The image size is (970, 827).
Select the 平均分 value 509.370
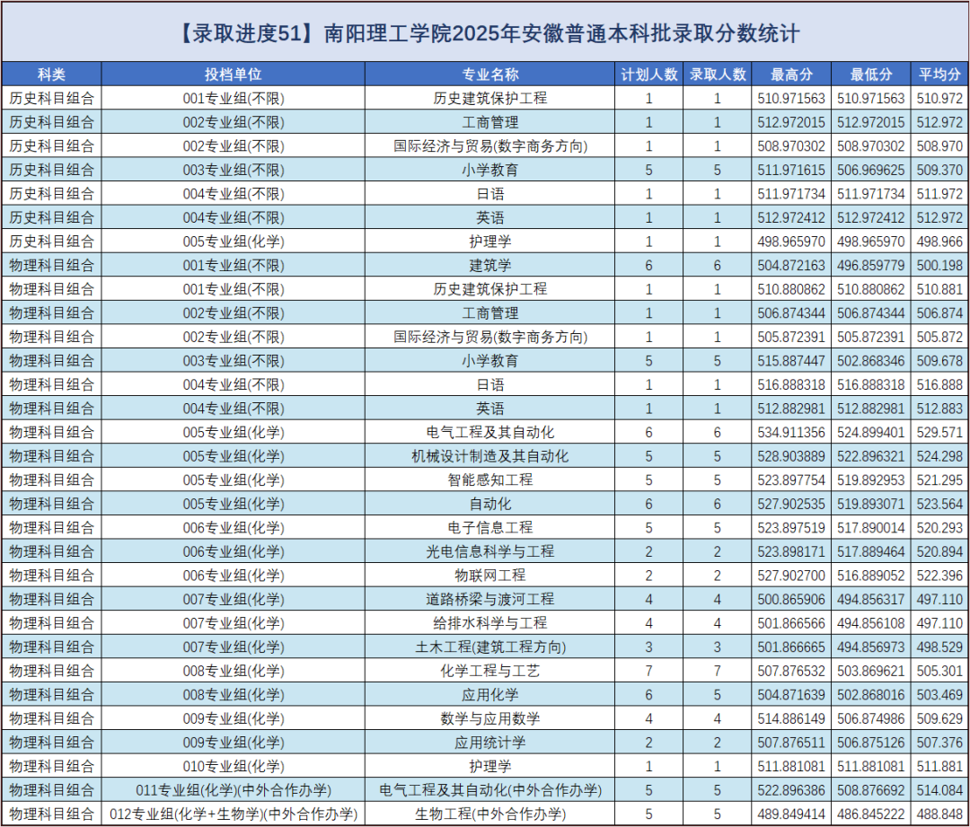pos(939,170)
